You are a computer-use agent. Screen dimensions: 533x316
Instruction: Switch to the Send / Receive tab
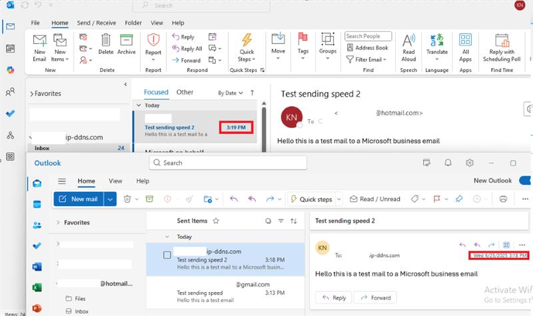(96, 23)
